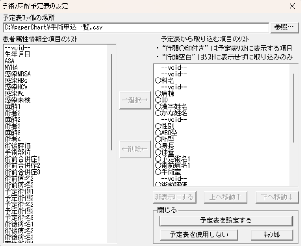Screen dimensions: 301x246
Task: Choose ○病棟 in the import list
Action: (164, 94)
